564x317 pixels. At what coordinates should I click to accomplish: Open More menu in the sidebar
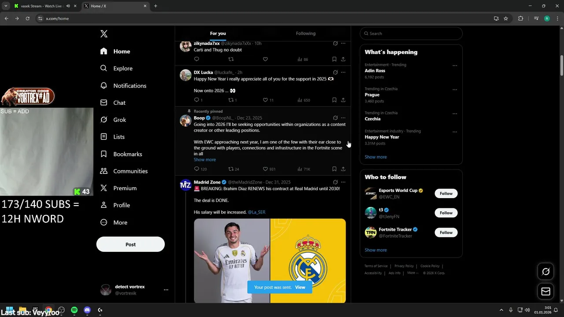point(114,222)
